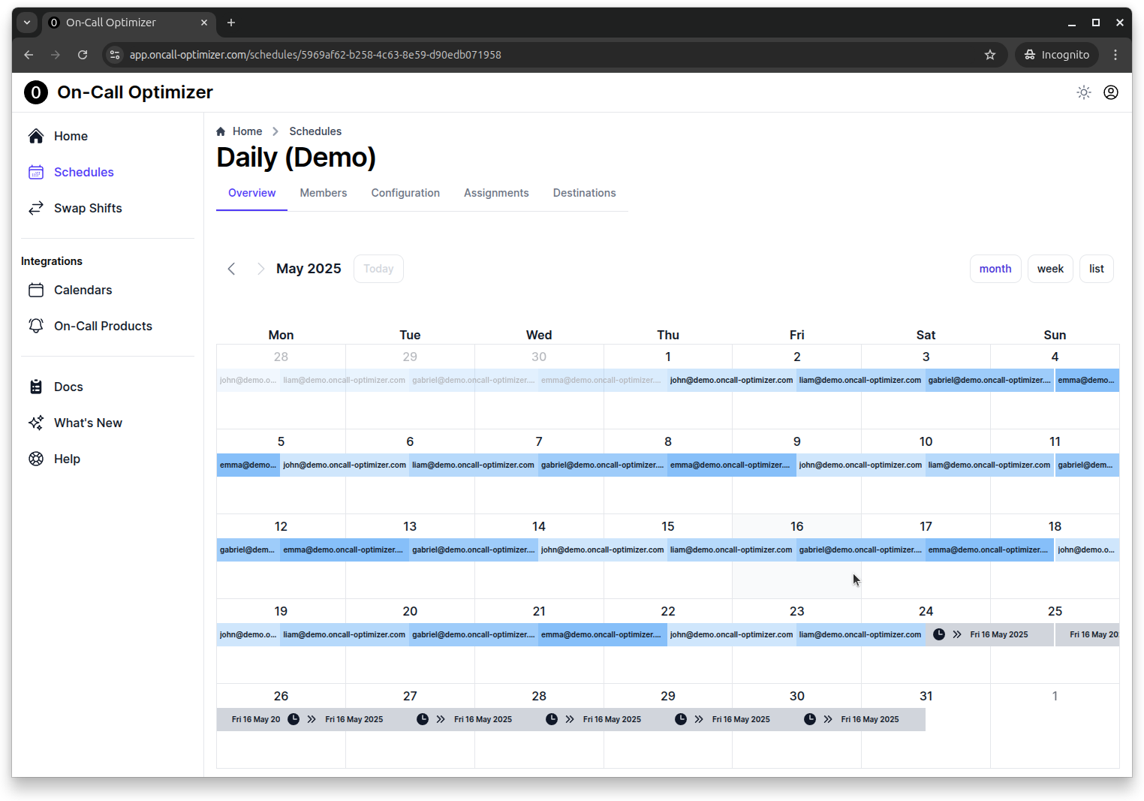1144x801 pixels.
Task: Switch calendar to list view
Action: 1096,269
